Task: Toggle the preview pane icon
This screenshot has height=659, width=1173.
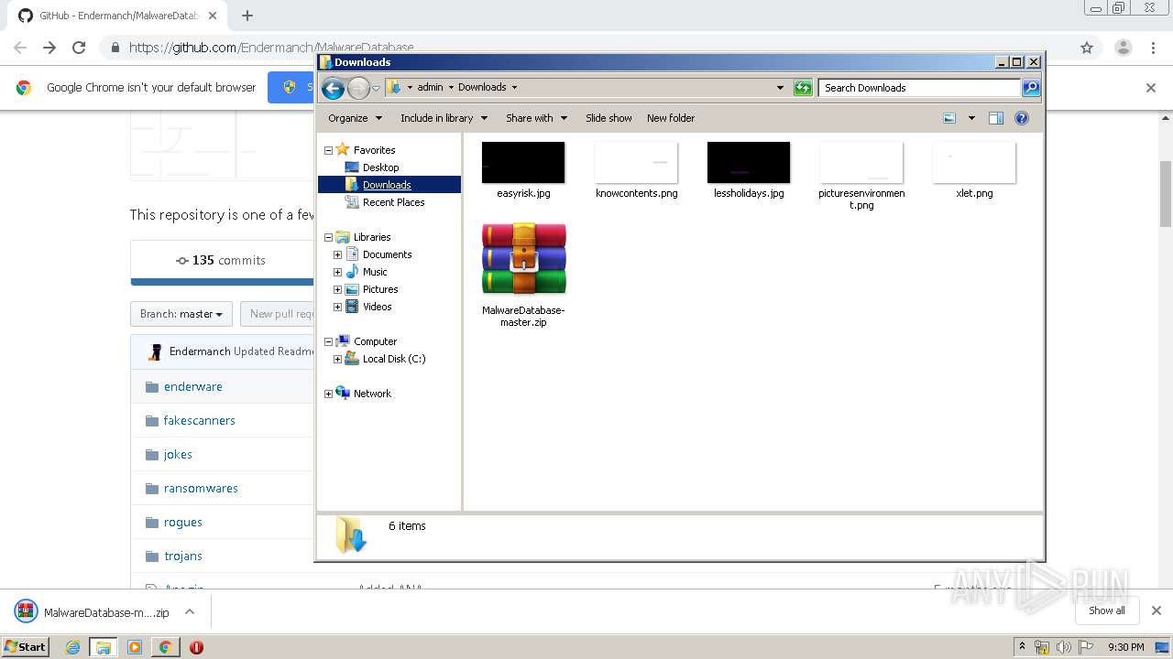Action: tap(996, 118)
